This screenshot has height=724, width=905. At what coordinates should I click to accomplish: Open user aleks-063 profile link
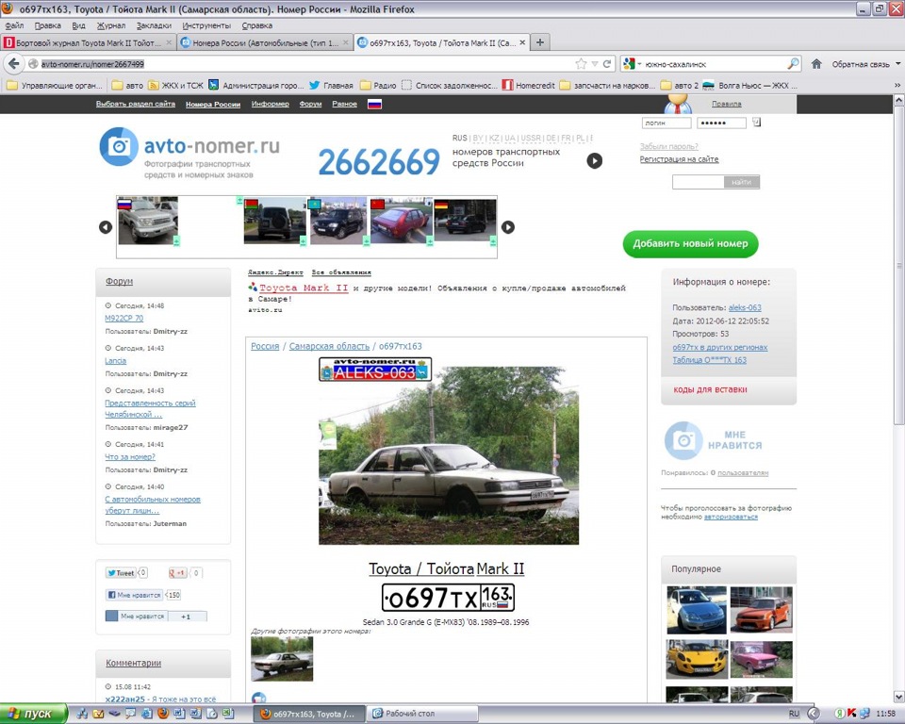tap(745, 307)
